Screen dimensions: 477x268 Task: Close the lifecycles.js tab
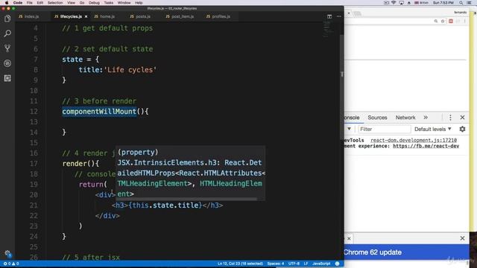86,16
